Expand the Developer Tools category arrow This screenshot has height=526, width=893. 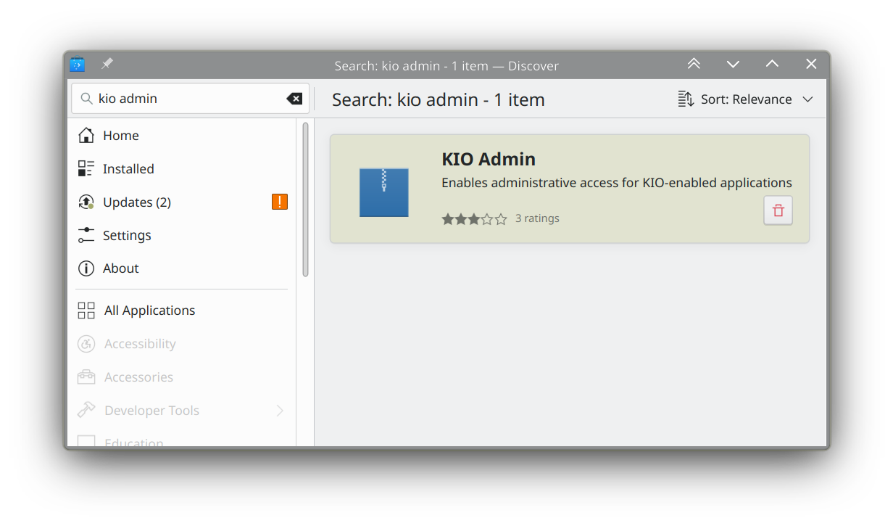pos(280,411)
